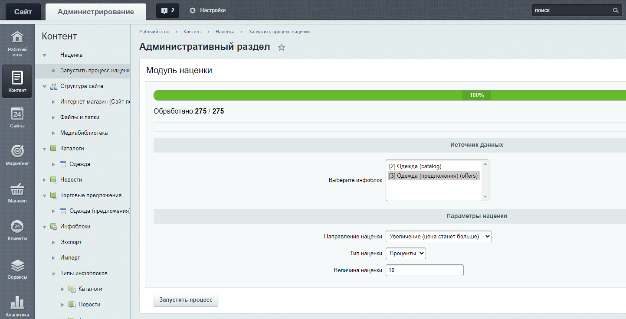
Task: Click the Инфоблоки folder icon
Action: click(54, 227)
